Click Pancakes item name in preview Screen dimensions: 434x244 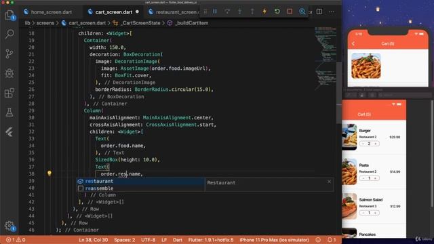click(x=368, y=235)
